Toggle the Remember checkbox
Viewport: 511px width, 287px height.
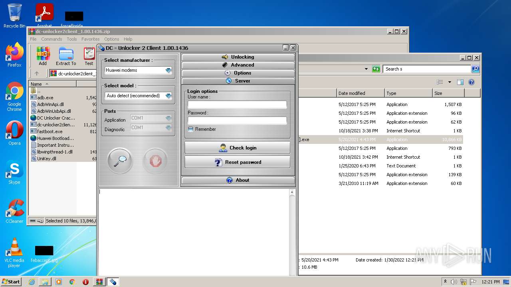click(190, 129)
